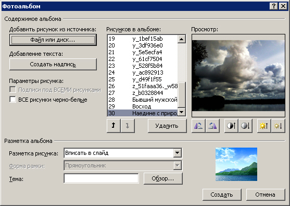Select list item 21 'y_5e5ecfa4'
The height and width of the screenshot is (206, 290).
tap(143, 52)
